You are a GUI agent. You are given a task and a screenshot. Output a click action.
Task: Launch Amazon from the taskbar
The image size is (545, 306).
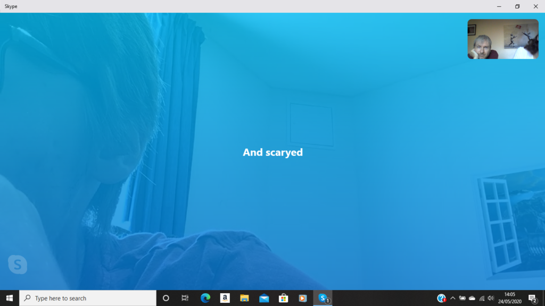tap(225, 298)
